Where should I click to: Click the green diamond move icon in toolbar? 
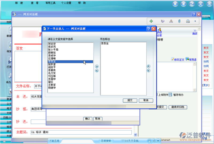pos(151,21)
